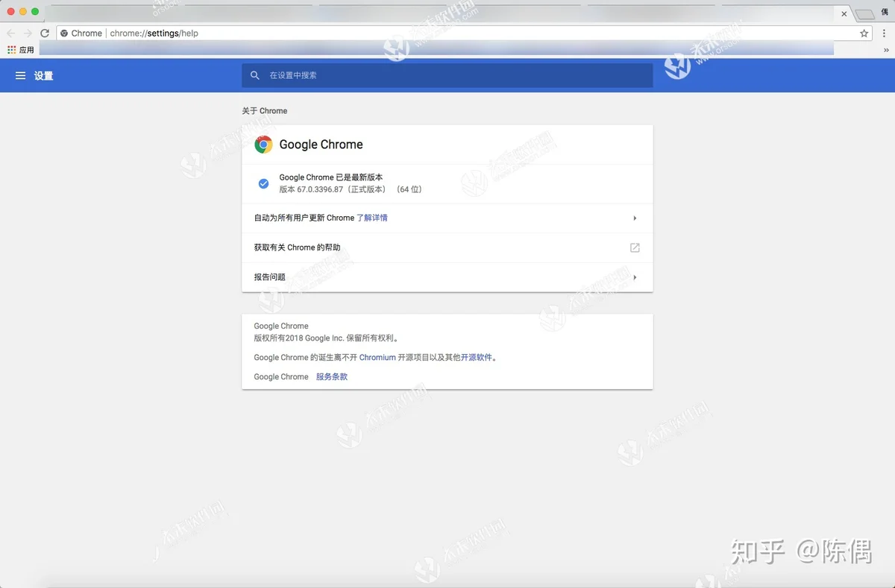Close the current browser tab
The height and width of the screenshot is (588, 895).
844,14
